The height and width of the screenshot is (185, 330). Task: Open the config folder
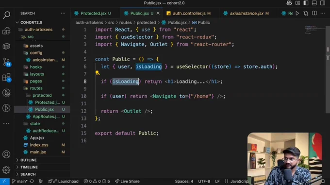point(42,52)
